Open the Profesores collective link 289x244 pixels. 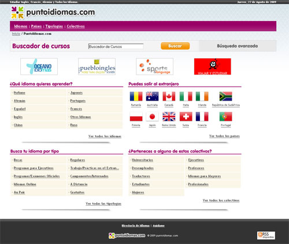(x=196, y=168)
